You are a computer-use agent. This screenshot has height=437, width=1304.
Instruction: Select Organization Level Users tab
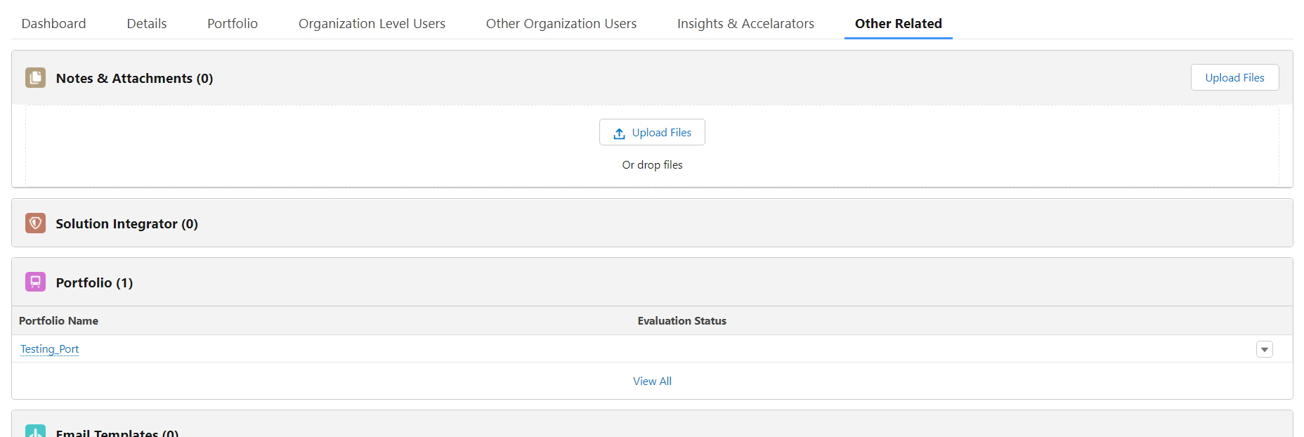tap(372, 24)
